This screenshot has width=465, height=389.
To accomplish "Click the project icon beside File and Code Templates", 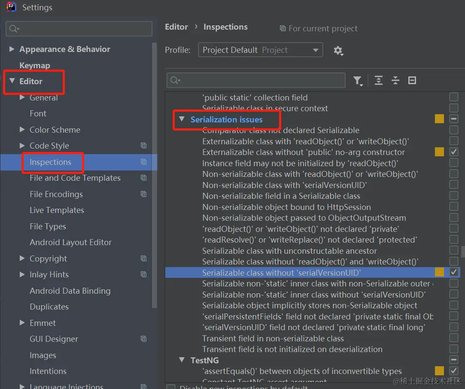I will [144, 178].
